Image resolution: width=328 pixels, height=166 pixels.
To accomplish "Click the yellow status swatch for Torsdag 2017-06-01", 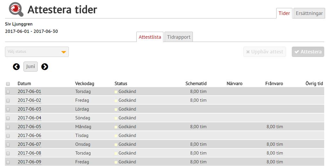I will pos(116,92).
